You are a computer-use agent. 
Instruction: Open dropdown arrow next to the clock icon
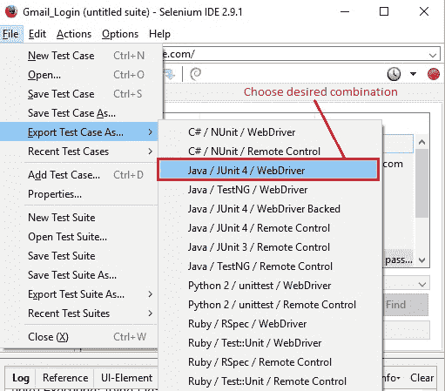coord(413,74)
